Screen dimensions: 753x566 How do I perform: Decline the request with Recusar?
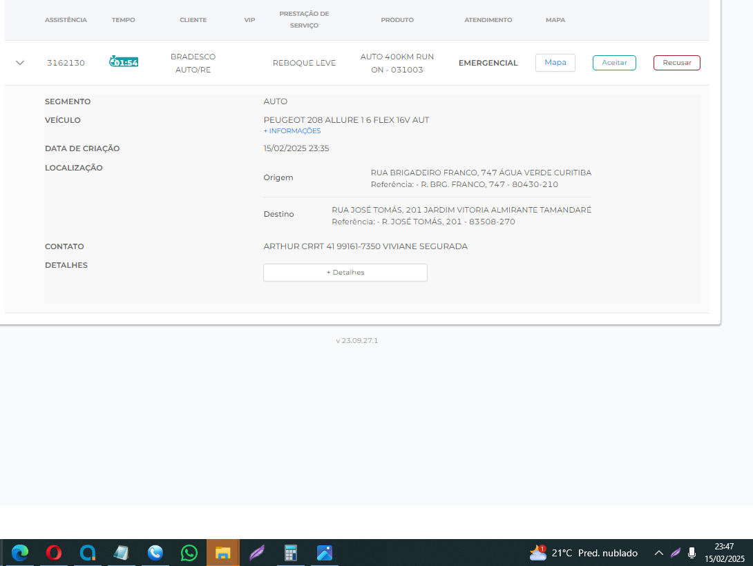pyautogui.click(x=676, y=63)
